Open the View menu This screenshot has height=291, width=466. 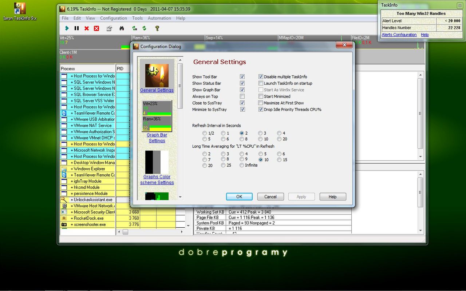90,18
